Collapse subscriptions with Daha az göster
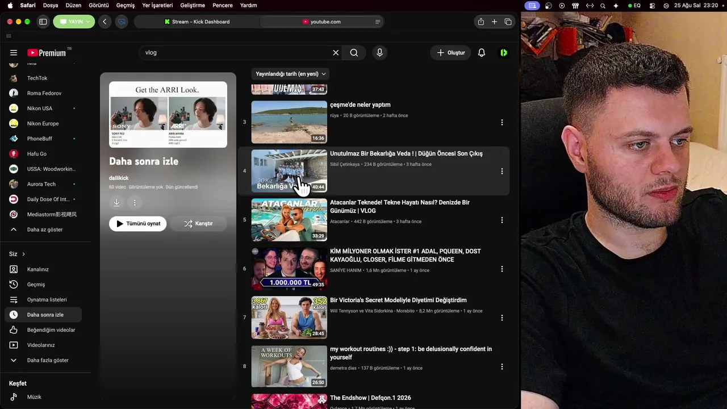Viewport: 727px width, 409px height. [43, 229]
